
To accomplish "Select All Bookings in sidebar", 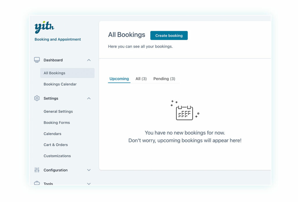I will [54, 73].
